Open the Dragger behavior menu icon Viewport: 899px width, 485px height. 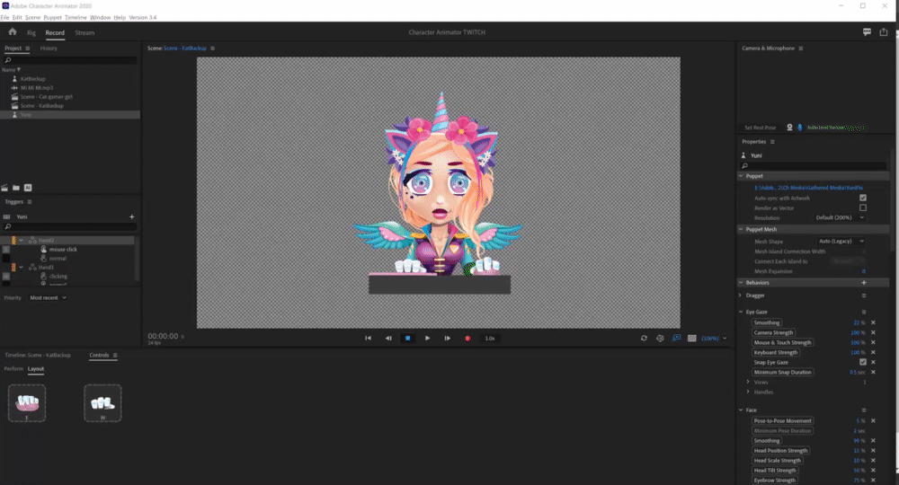(863, 295)
